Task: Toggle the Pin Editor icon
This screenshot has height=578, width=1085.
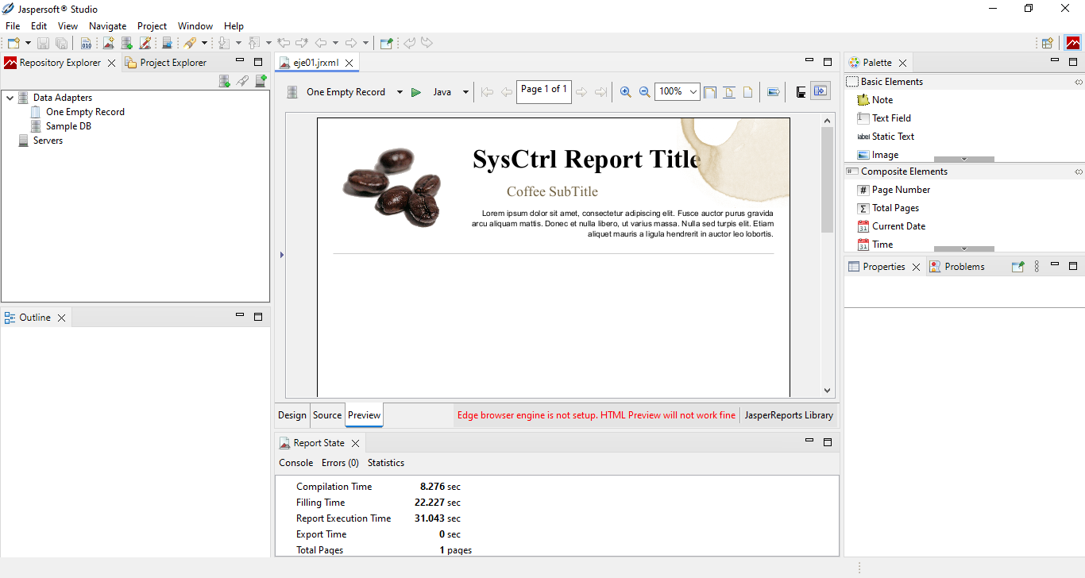Action: pyautogui.click(x=387, y=43)
